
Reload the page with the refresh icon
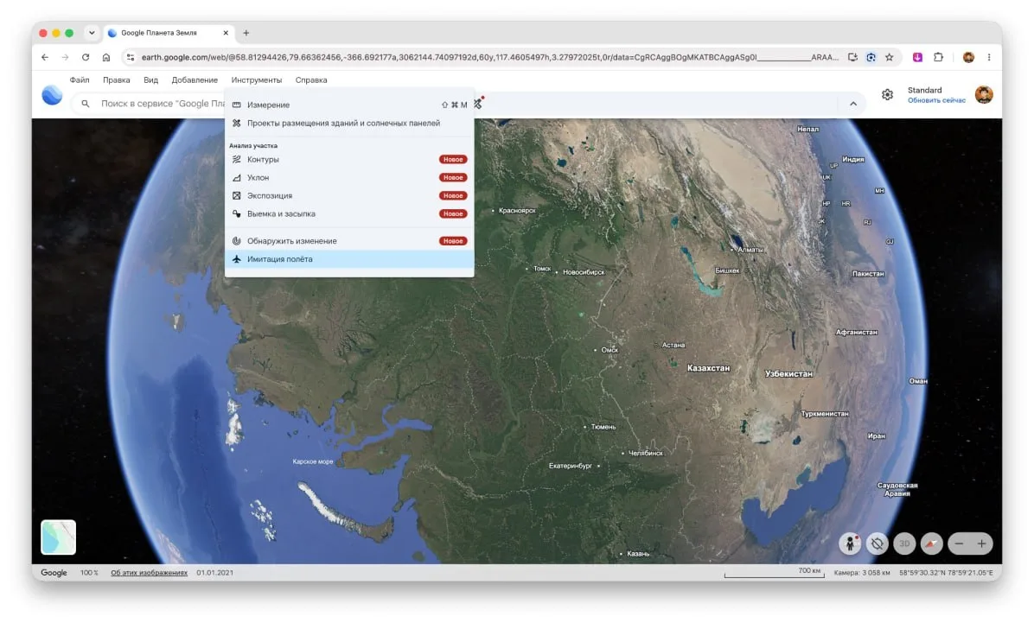(x=85, y=57)
